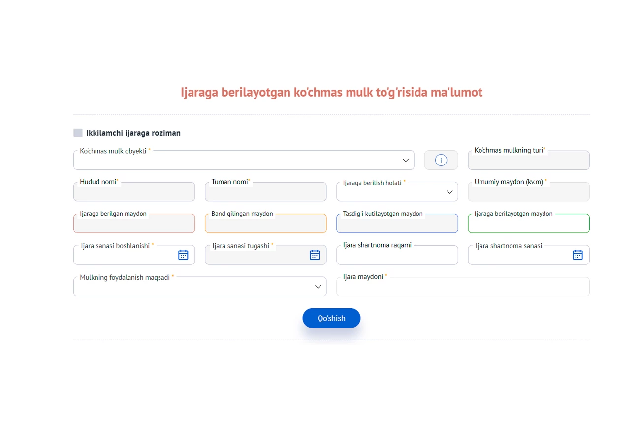Image resolution: width=640 pixels, height=427 pixels.
Task: Expand the Ijaraga berilish holati dropdown
Action: click(397, 192)
